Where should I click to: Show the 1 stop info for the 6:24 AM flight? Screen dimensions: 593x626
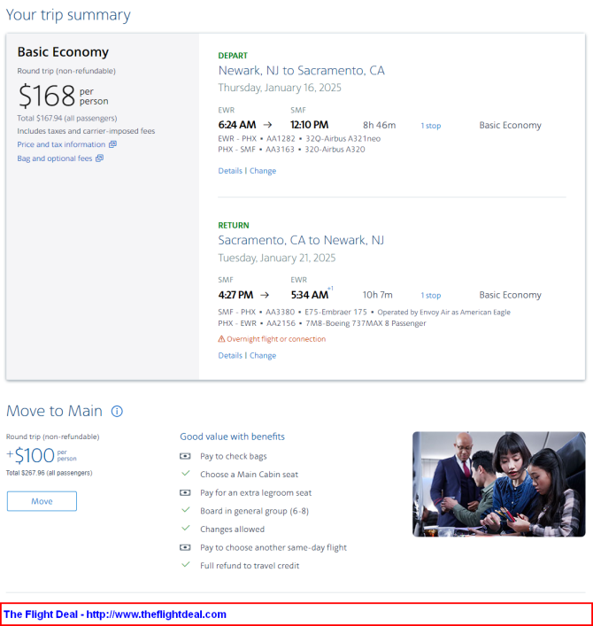[x=430, y=126]
